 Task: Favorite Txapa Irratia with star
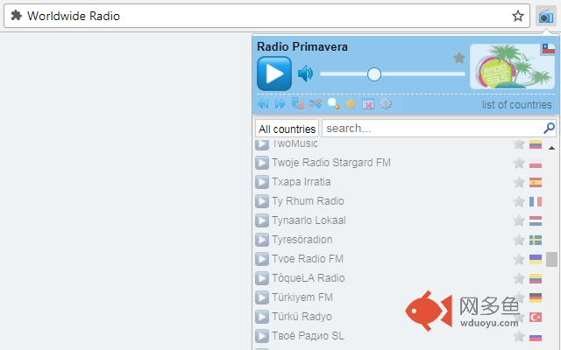519,183
